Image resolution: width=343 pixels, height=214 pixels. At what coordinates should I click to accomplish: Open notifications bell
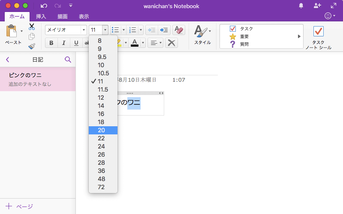click(x=301, y=6)
